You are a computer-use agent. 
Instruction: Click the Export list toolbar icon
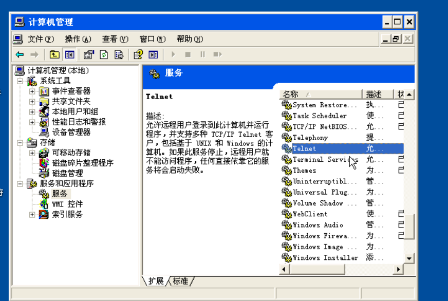click(x=119, y=54)
